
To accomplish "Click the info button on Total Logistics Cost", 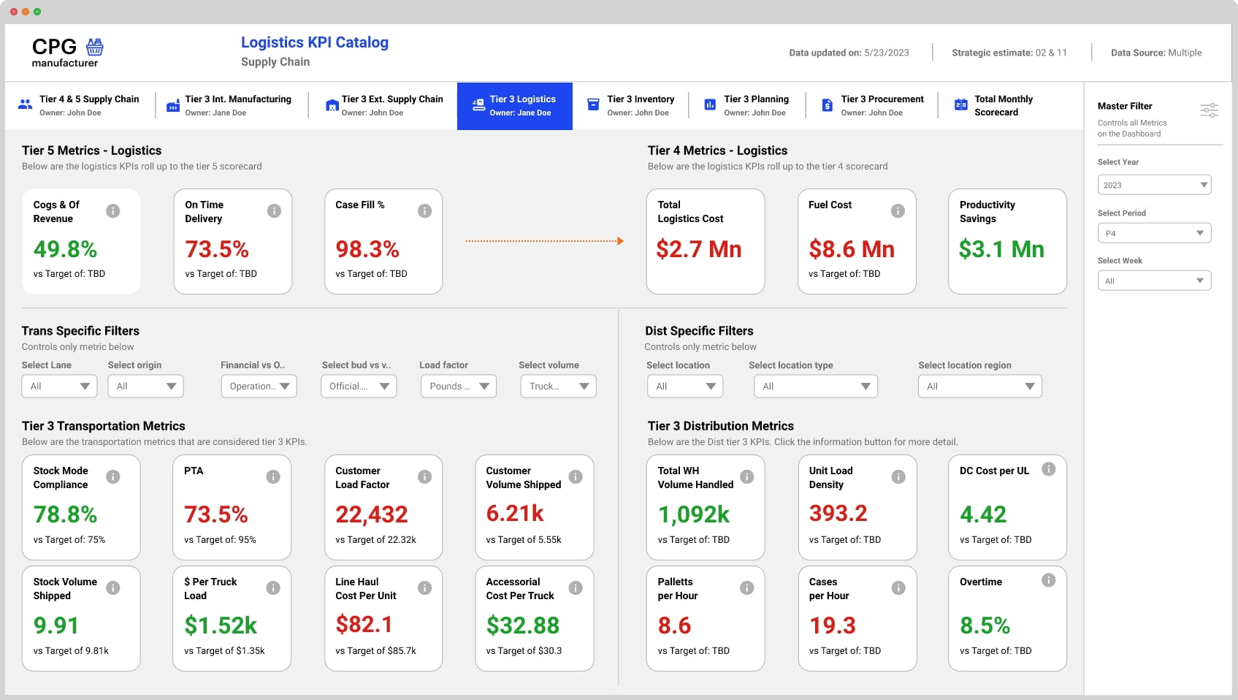I will pos(746,210).
